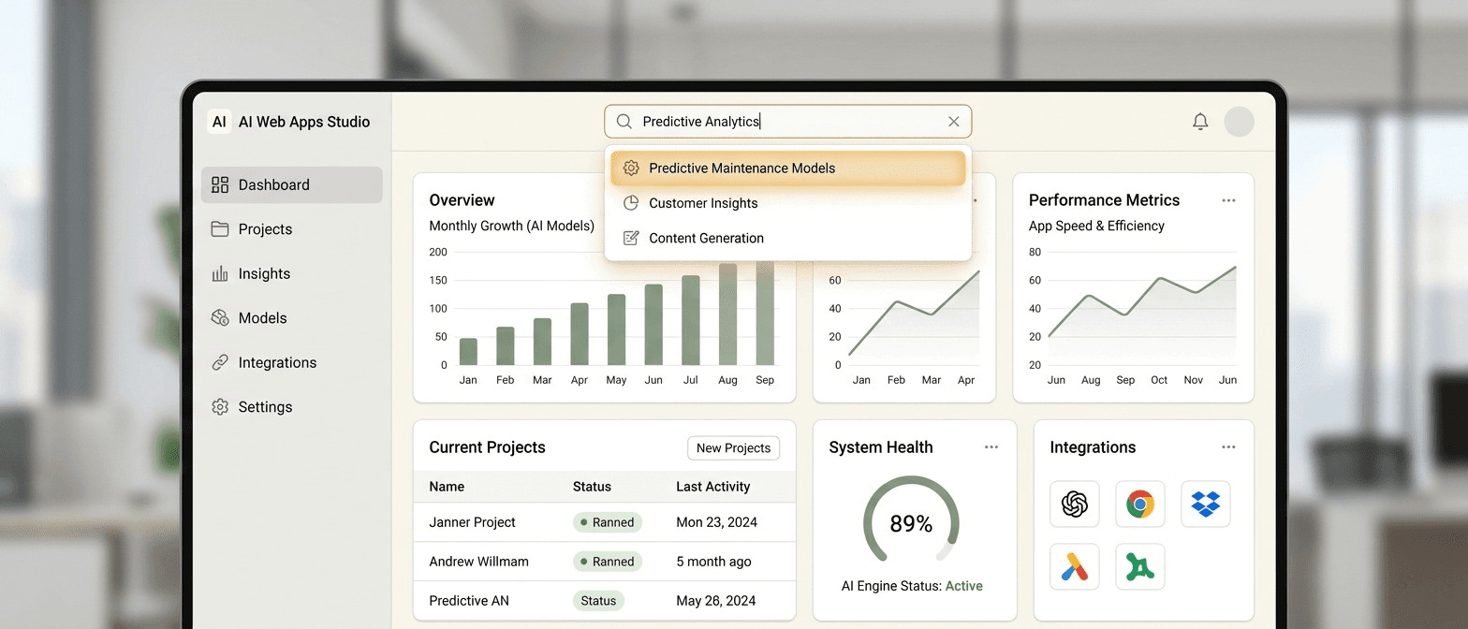
Task: Open System Health more options menu
Action: (x=991, y=447)
